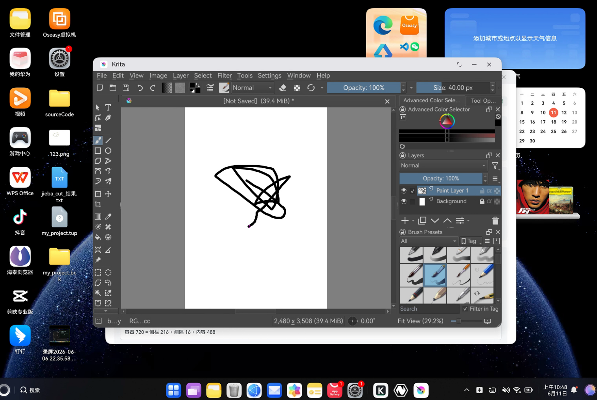The image size is (597, 400).
Task: Select the Freehand Brush tool
Action: pyautogui.click(x=98, y=140)
